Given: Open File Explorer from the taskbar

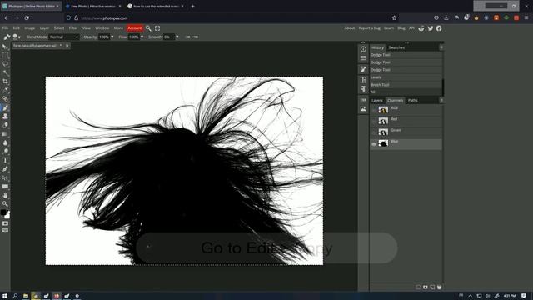Looking at the screenshot, I should pos(26,296).
